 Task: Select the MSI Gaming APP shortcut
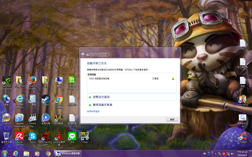coord(46,139)
